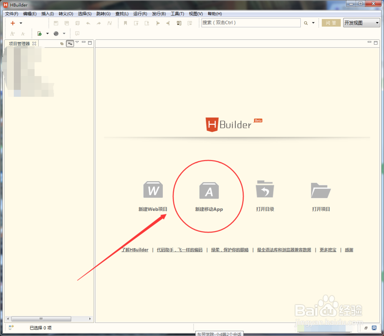Open the 了解HBuilder link
The height and width of the screenshot is (336, 384).
[x=135, y=250]
